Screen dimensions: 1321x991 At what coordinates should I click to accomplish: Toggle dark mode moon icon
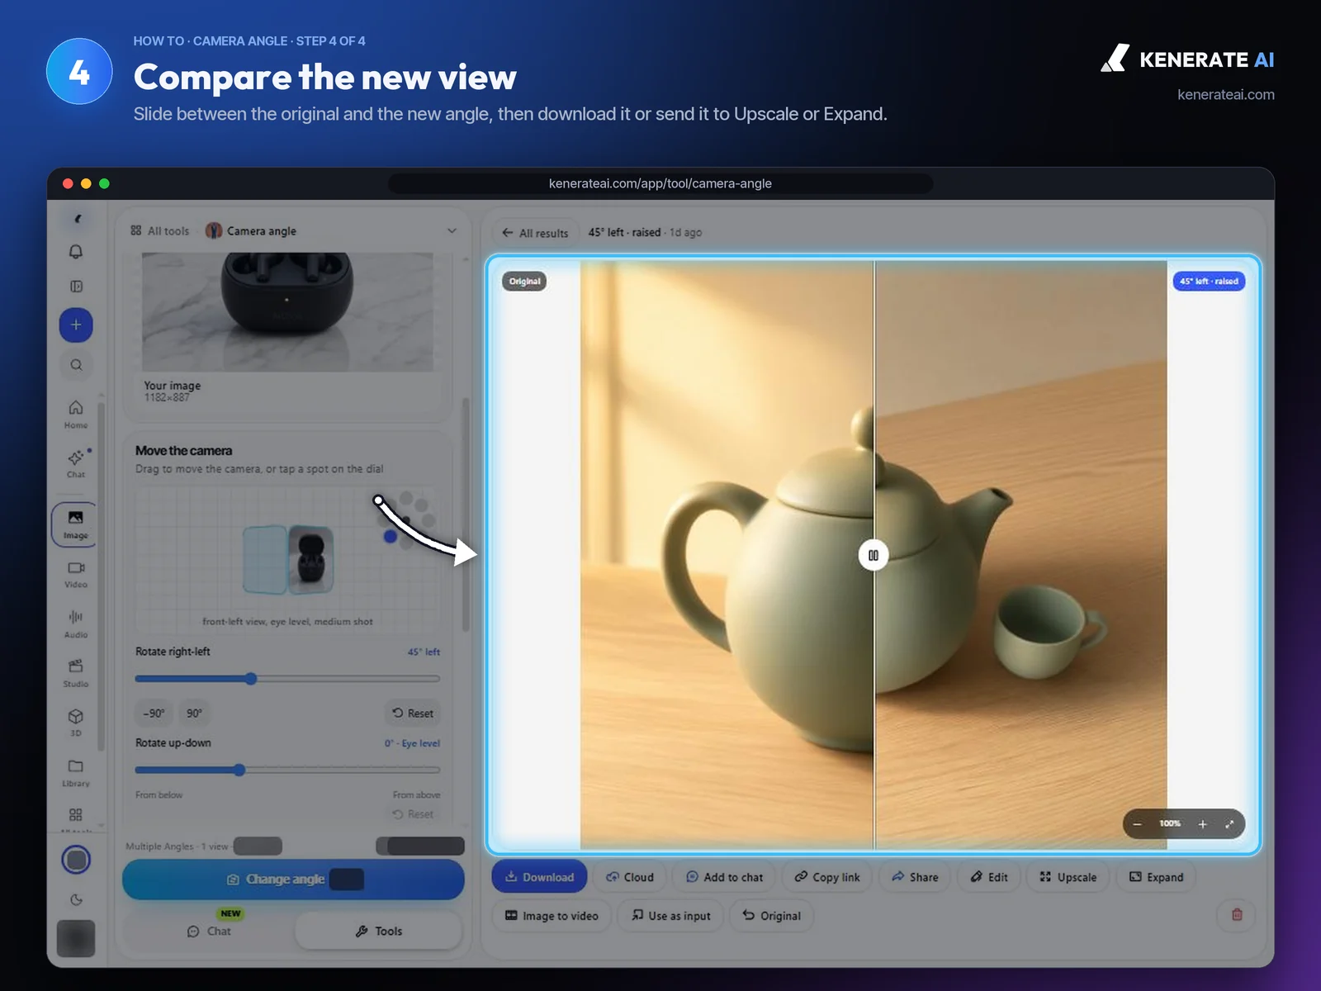(x=76, y=900)
